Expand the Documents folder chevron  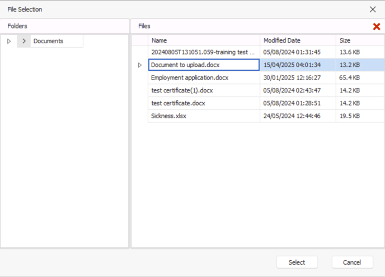pos(24,41)
